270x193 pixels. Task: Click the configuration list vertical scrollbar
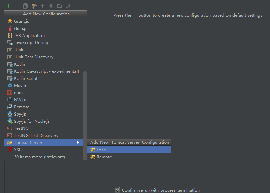[85, 116]
